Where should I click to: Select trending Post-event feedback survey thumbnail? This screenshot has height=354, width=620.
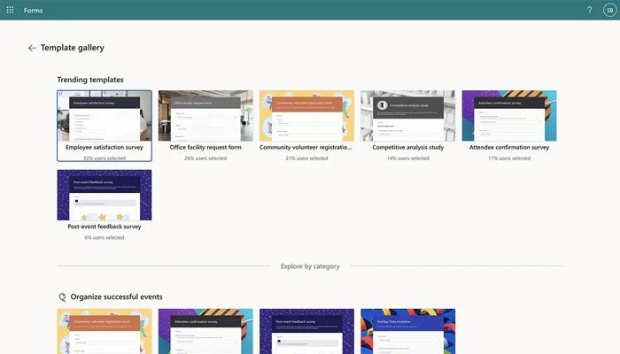click(x=105, y=195)
